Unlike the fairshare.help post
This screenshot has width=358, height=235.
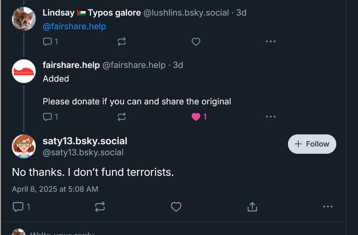pyautogui.click(x=196, y=117)
